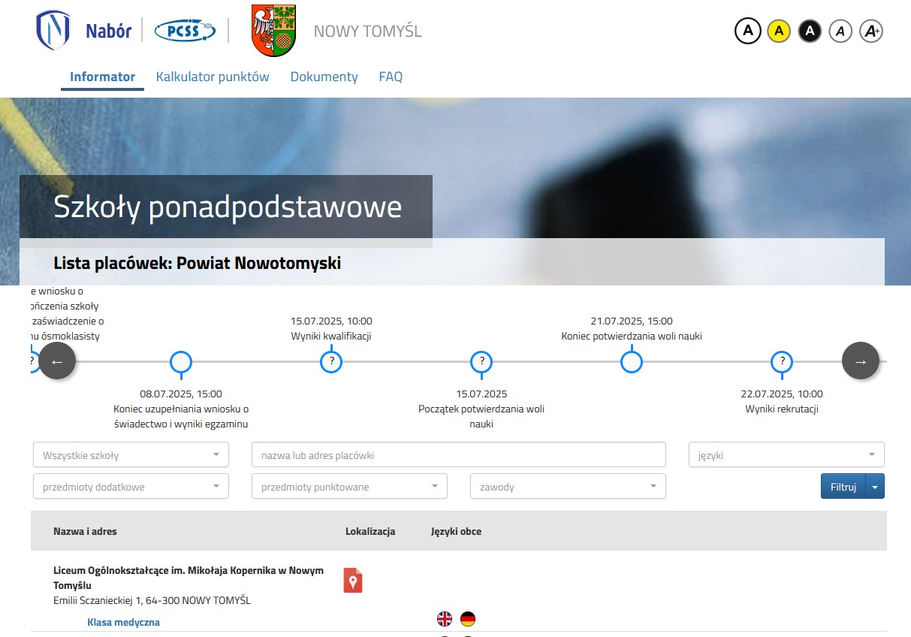Enable yellow high-contrast mode
911x637 pixels.
[x=779, y=31]
